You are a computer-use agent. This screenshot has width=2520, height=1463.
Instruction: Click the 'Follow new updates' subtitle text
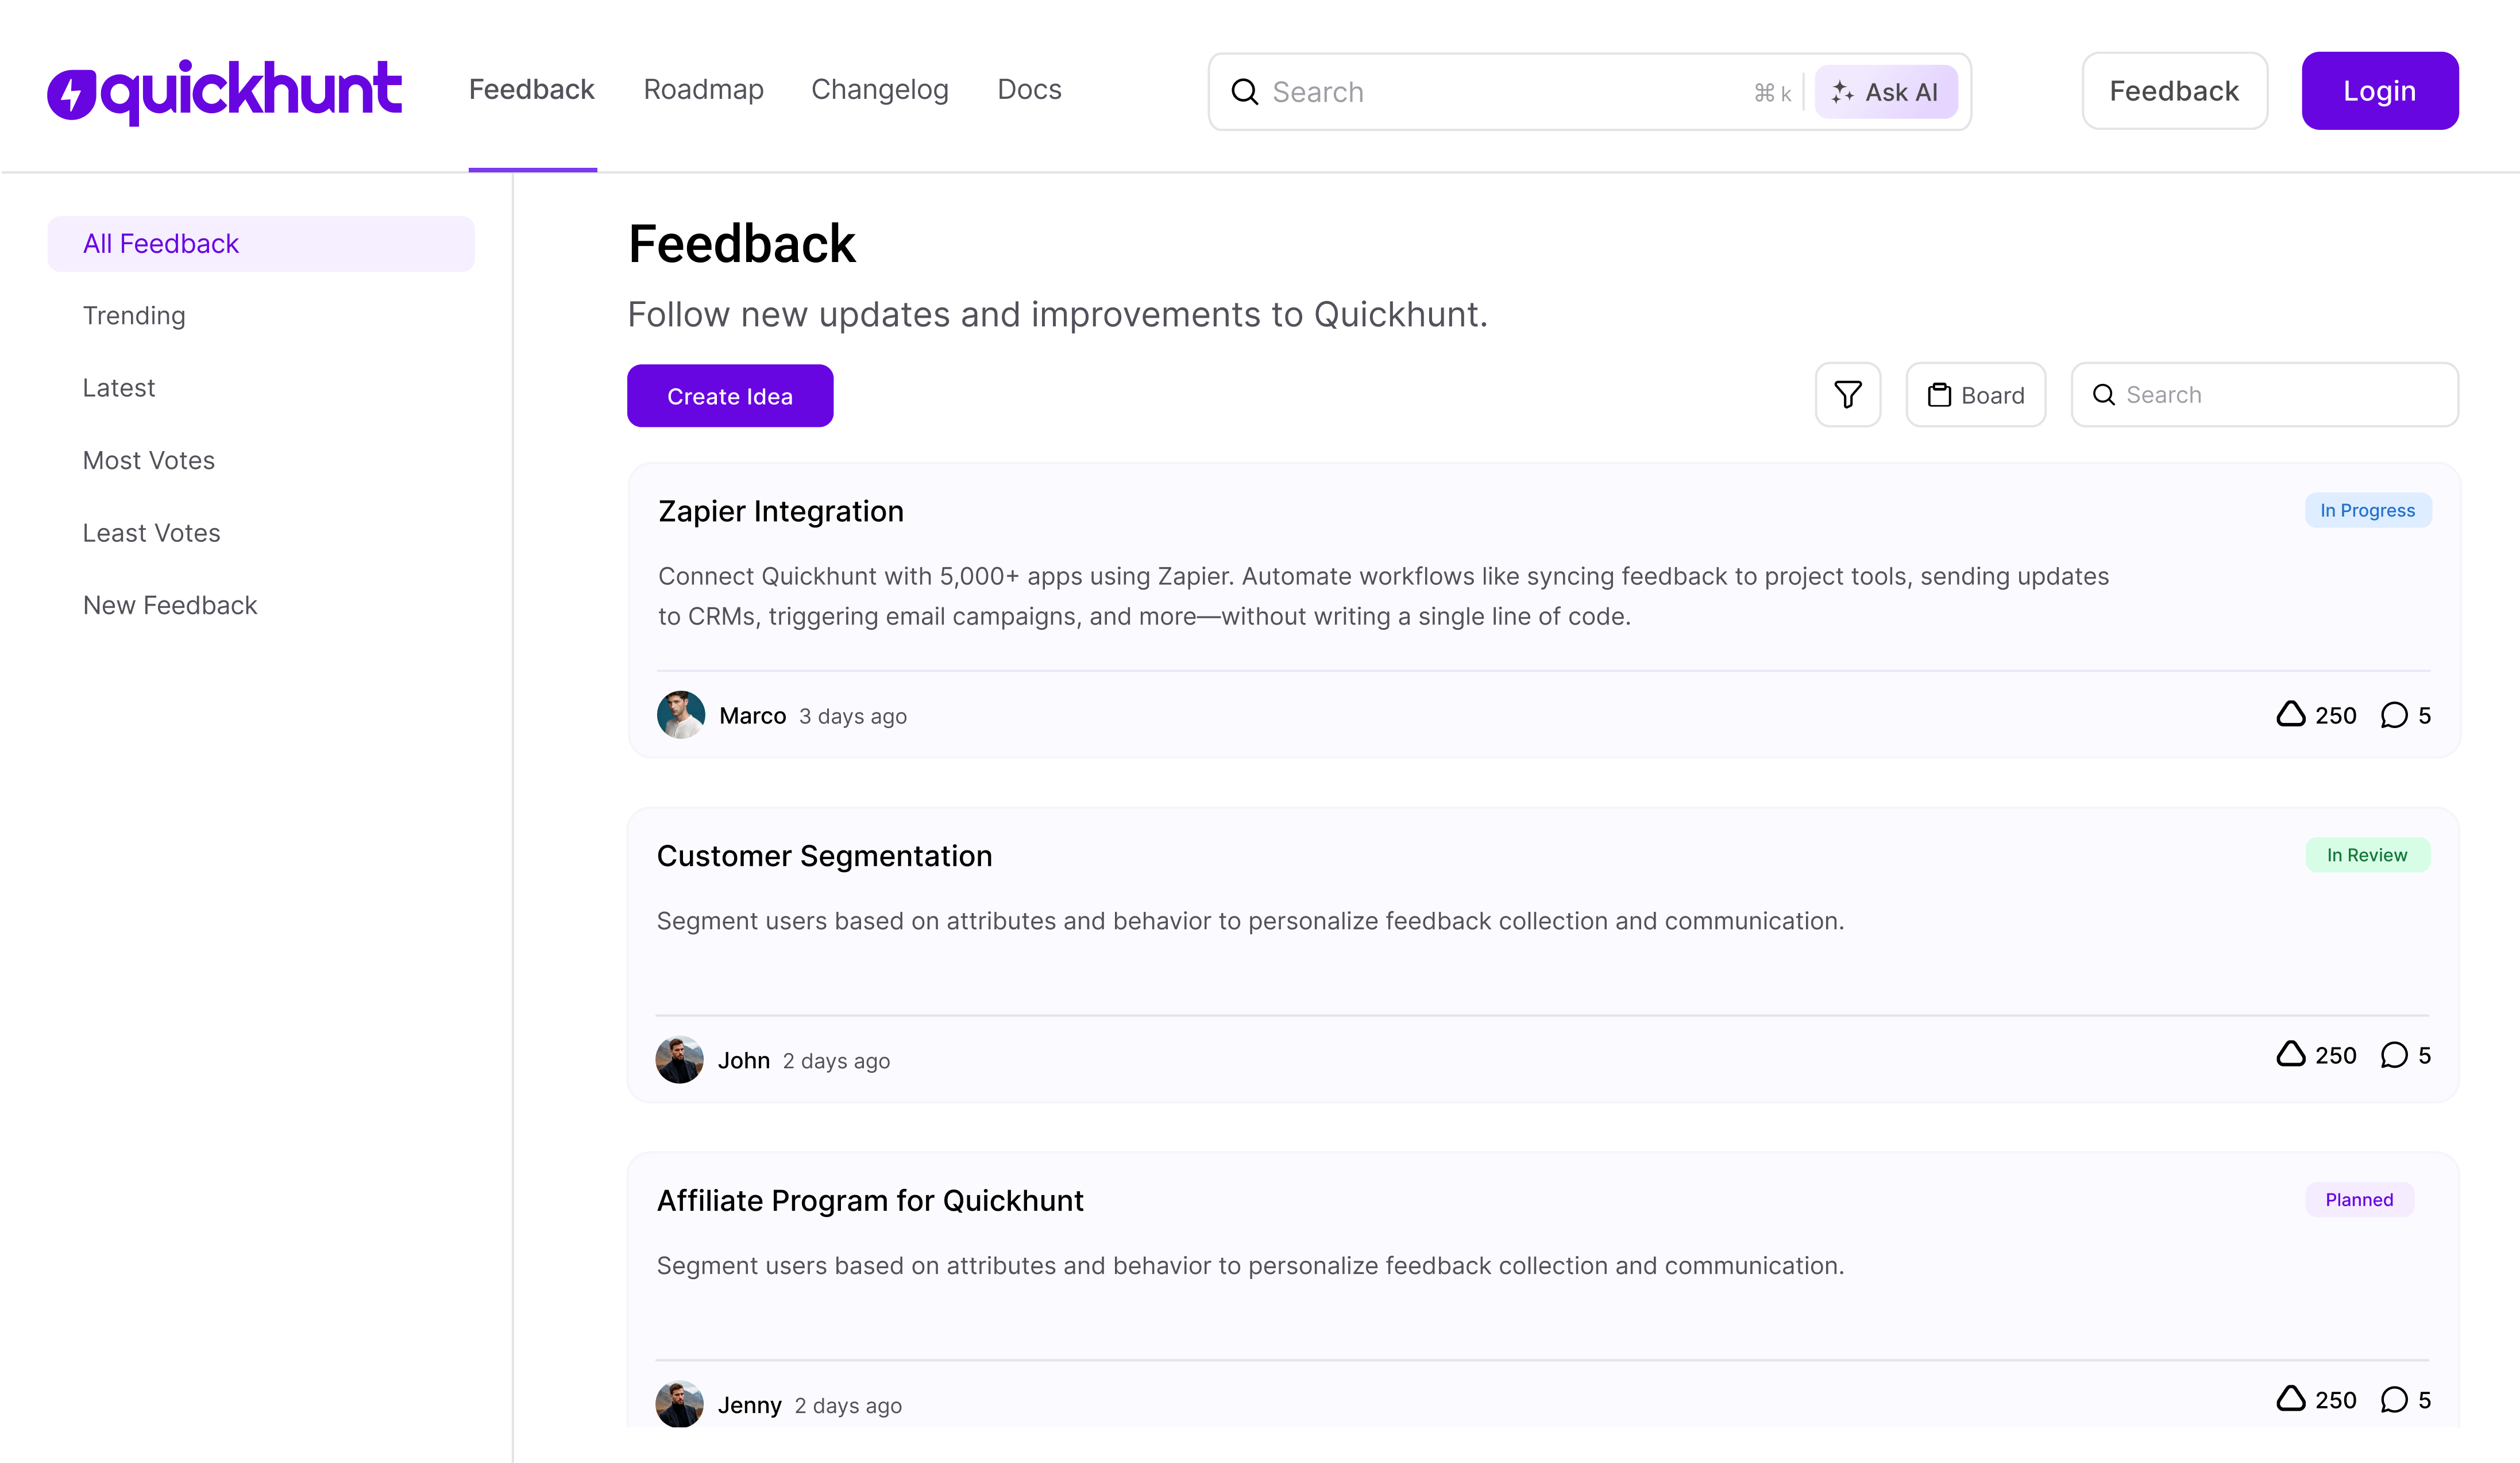[x=1058, y=314]
